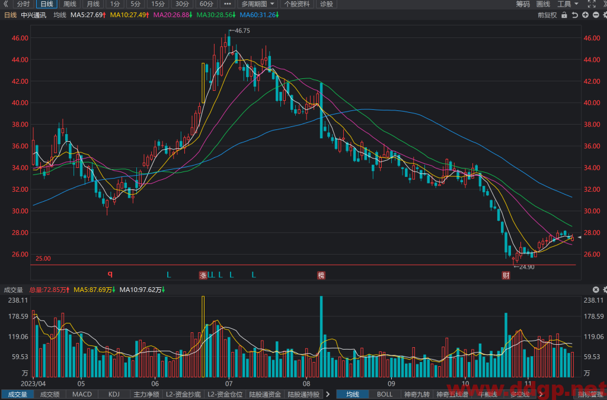Zoom out with the minus circle icon
This screenshot has height=400, width=607.
(596, 15)
